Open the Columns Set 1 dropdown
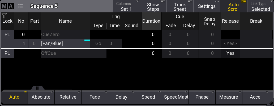The height and width of the screenshot is (106, 274). tap(126, 7)
